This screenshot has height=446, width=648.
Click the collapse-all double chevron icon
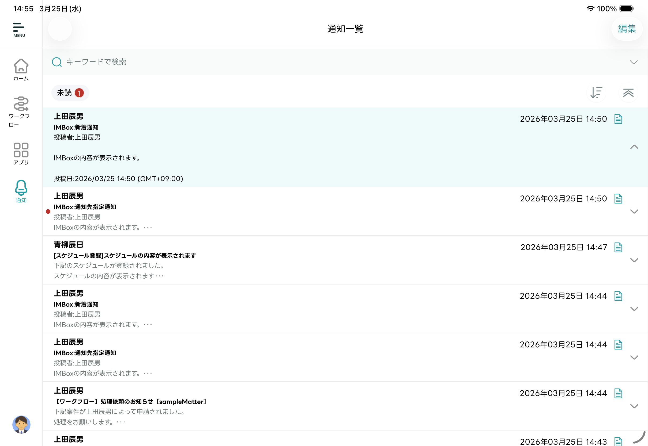[628, 93]
